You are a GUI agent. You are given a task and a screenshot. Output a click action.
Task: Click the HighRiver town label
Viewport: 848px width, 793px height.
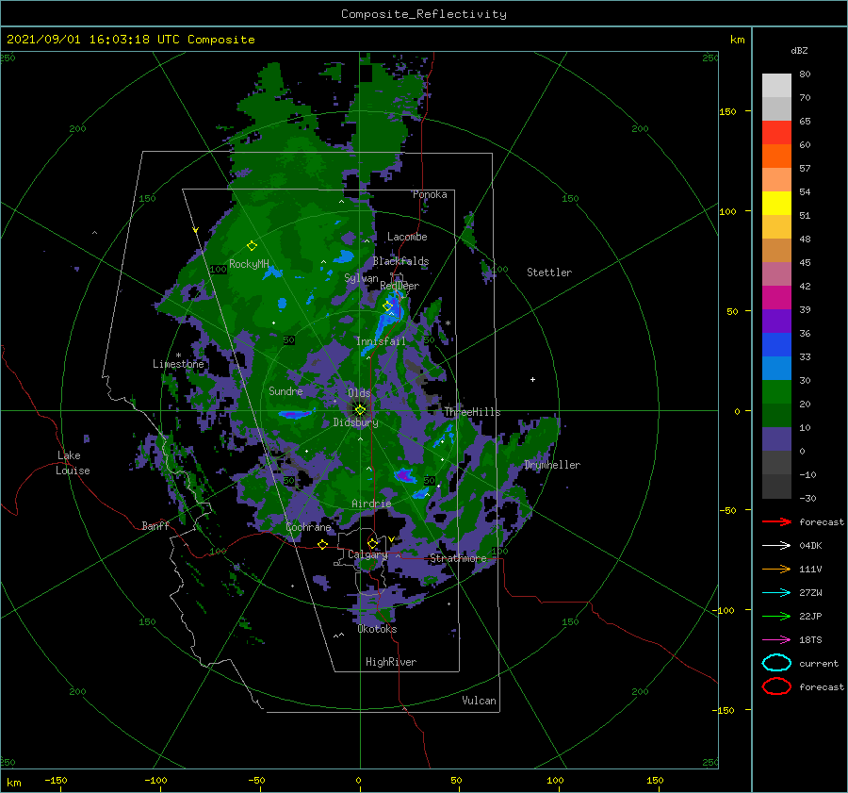(391, 662)
